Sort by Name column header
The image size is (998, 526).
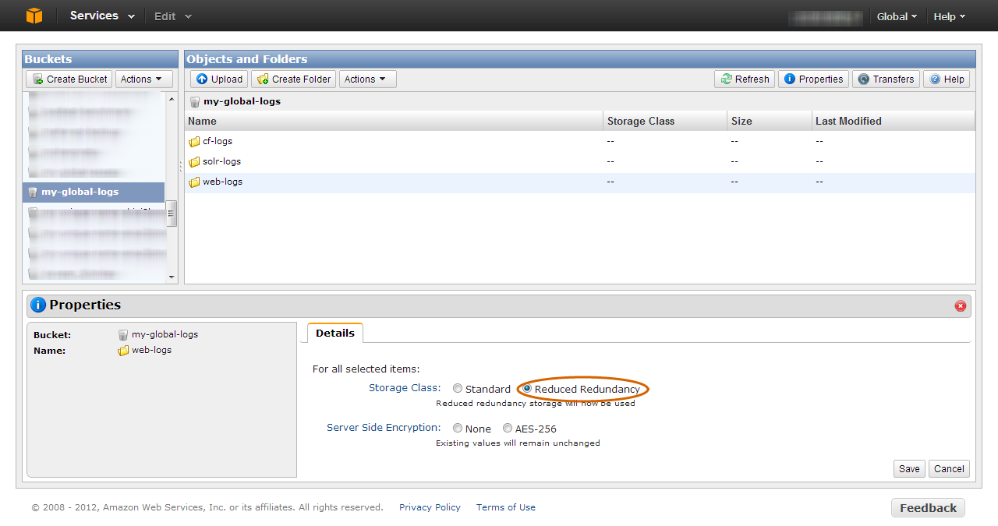(x=394, y=121)
